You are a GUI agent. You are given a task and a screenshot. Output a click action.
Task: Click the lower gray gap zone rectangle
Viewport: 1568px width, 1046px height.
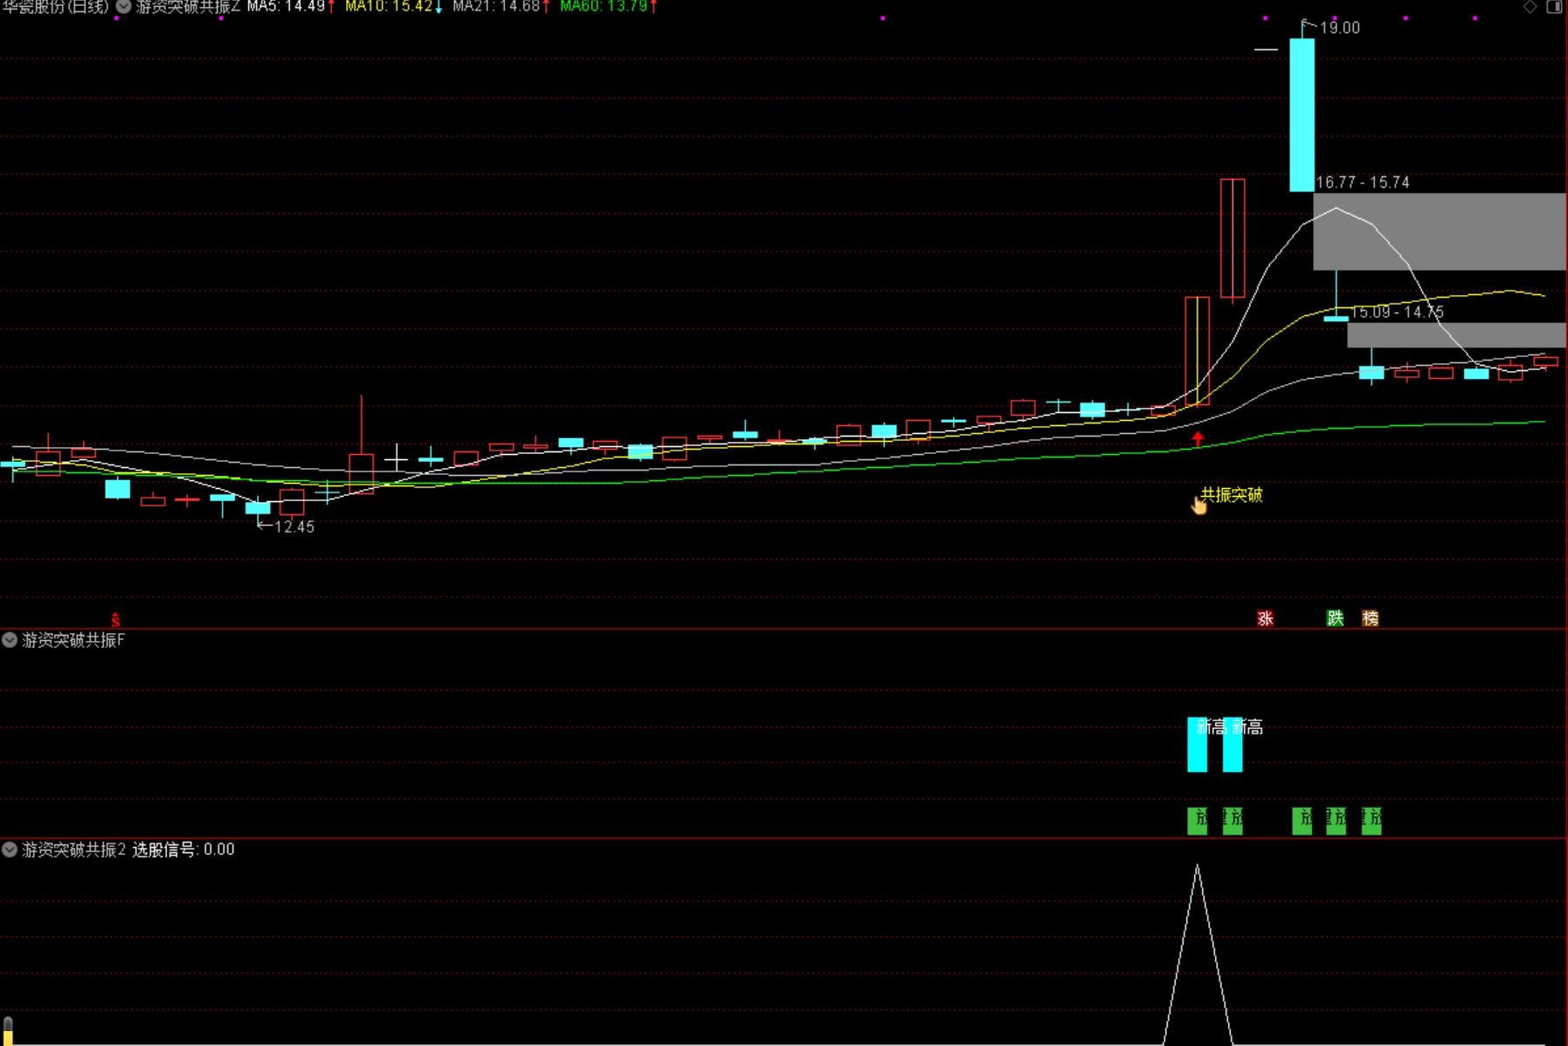click(x=1457, y=335)
